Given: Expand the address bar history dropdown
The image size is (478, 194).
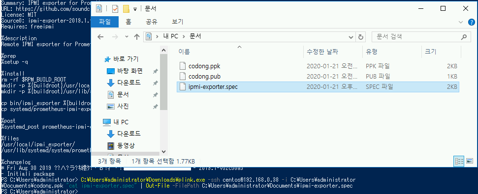Looking at the screenshot, I should (351, 37).
